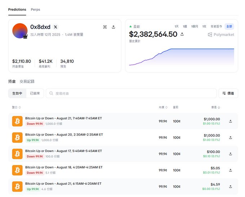Image resolution: width=245 pixels, height=197 pixels.
Task: Click the Down 99.9¢ badge for August 17
Action: pos(35,156)
